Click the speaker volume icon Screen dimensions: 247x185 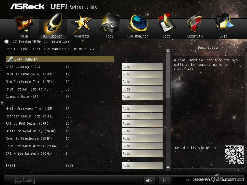pyautogui.click(x=149, y=180)
